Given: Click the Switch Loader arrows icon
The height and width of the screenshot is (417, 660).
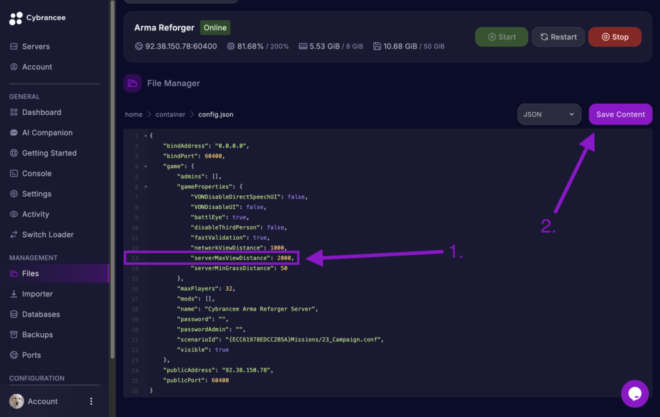Looking at the screenshot, I should [x=14, y=235].
